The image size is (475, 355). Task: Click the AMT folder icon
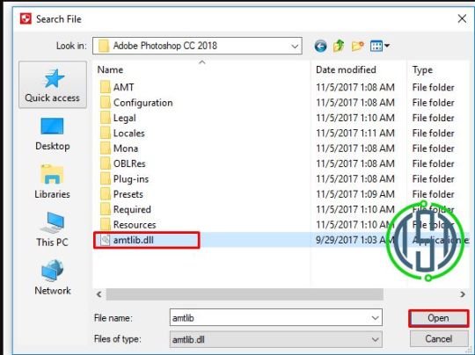pyautogui.click(x=106, y=87)
